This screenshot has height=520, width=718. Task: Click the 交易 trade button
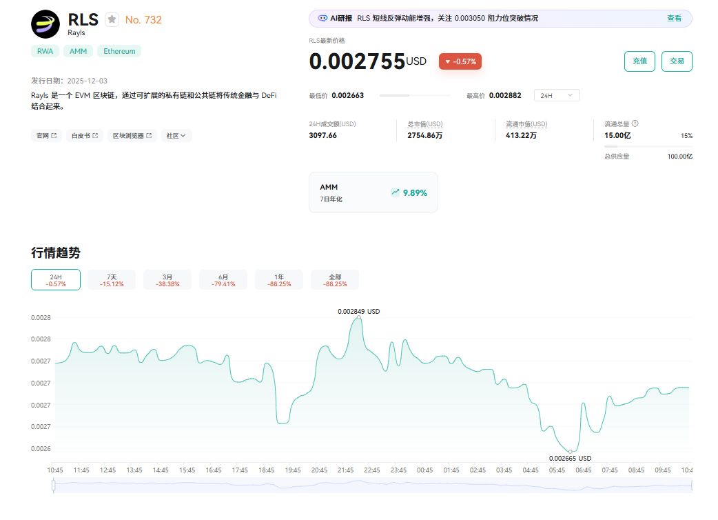677,61
